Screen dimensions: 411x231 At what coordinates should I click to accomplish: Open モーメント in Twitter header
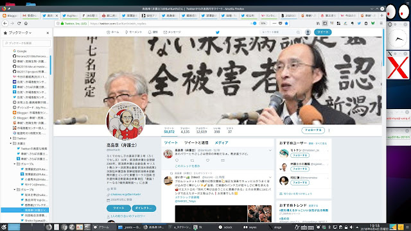[x=134, y=32]
